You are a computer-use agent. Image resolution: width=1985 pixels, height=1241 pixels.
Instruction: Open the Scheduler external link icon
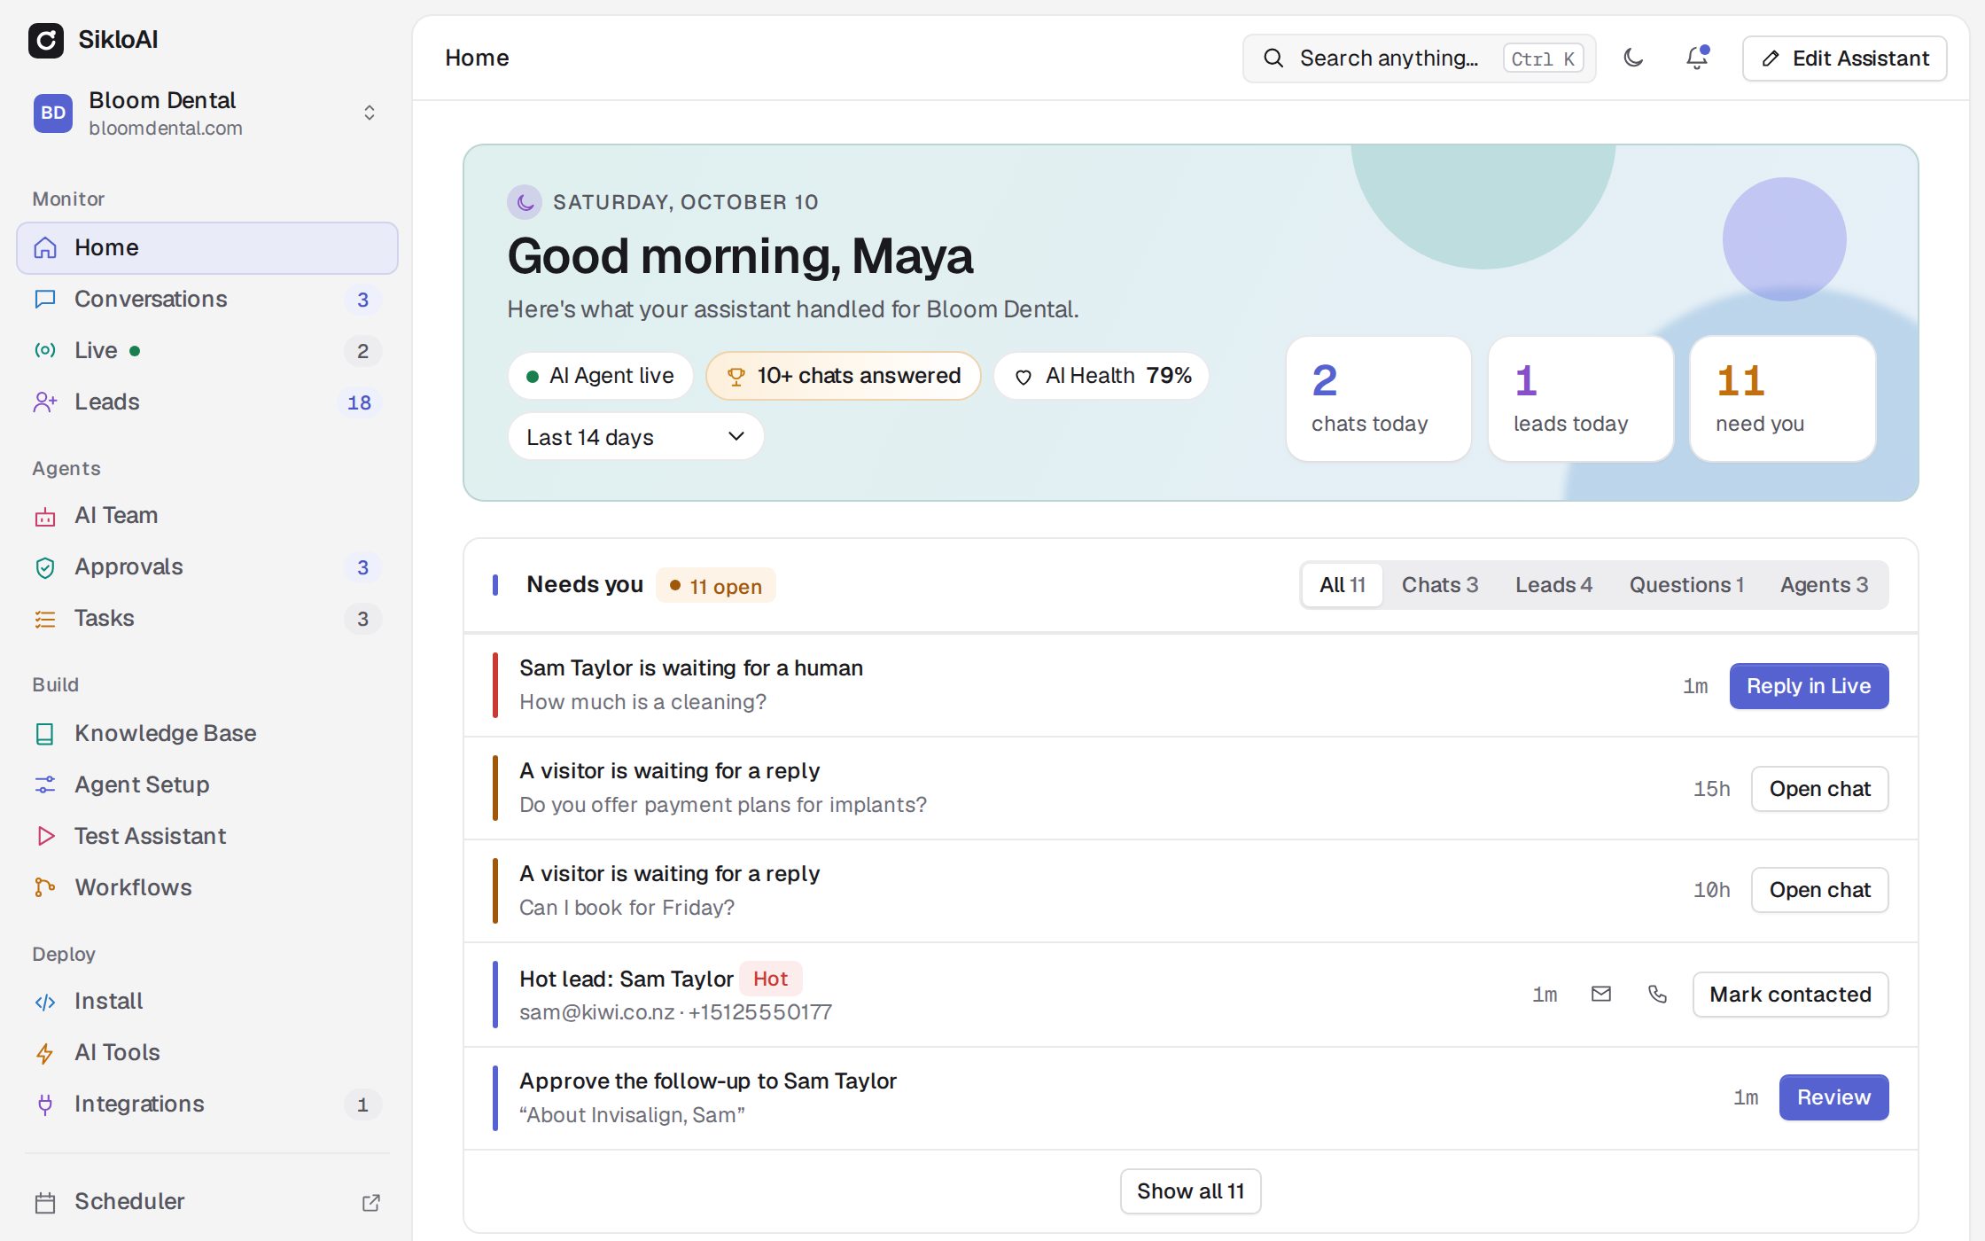(x=371, y=1202)
